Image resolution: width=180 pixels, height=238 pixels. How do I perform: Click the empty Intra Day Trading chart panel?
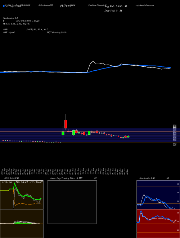pyautogui.click(x=72, y=202)
